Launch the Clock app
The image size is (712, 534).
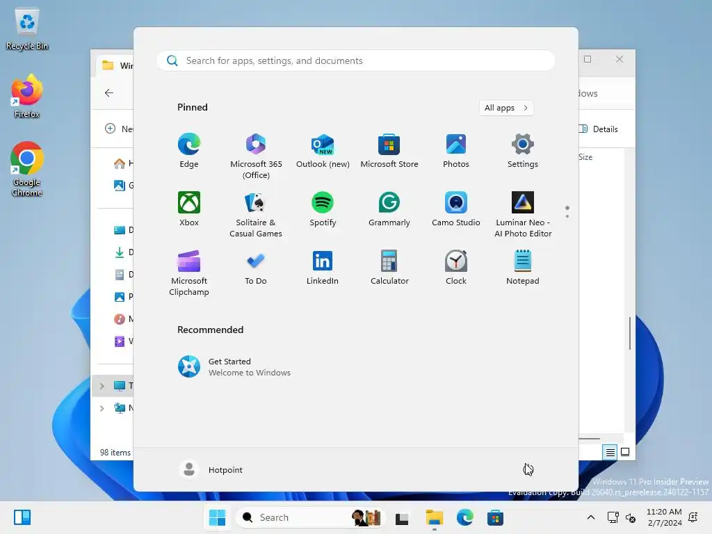[x=456, y=268]
